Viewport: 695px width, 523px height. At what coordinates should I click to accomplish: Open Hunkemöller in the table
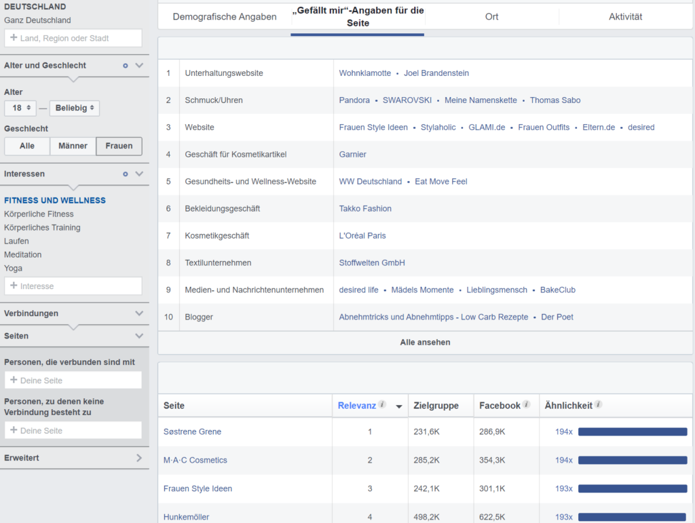point(186,517)
